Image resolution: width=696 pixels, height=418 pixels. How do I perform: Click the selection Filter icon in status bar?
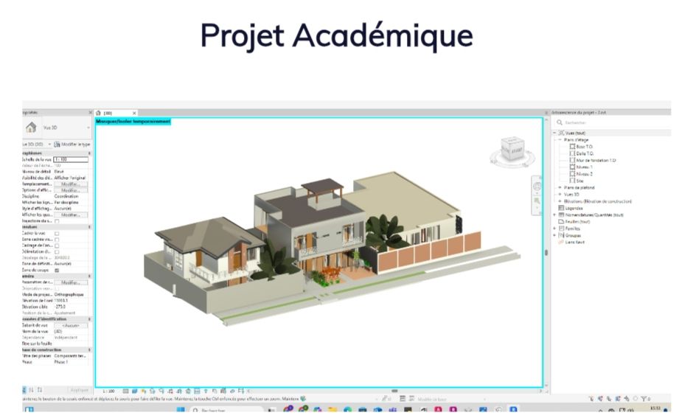pyautogui.click(x=644, y=399)
